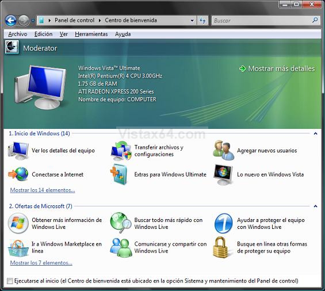The width and height of the screenshot is (325, 291).
Task: Close the Centro de bienvenida window
Action: tap(312, 5)
